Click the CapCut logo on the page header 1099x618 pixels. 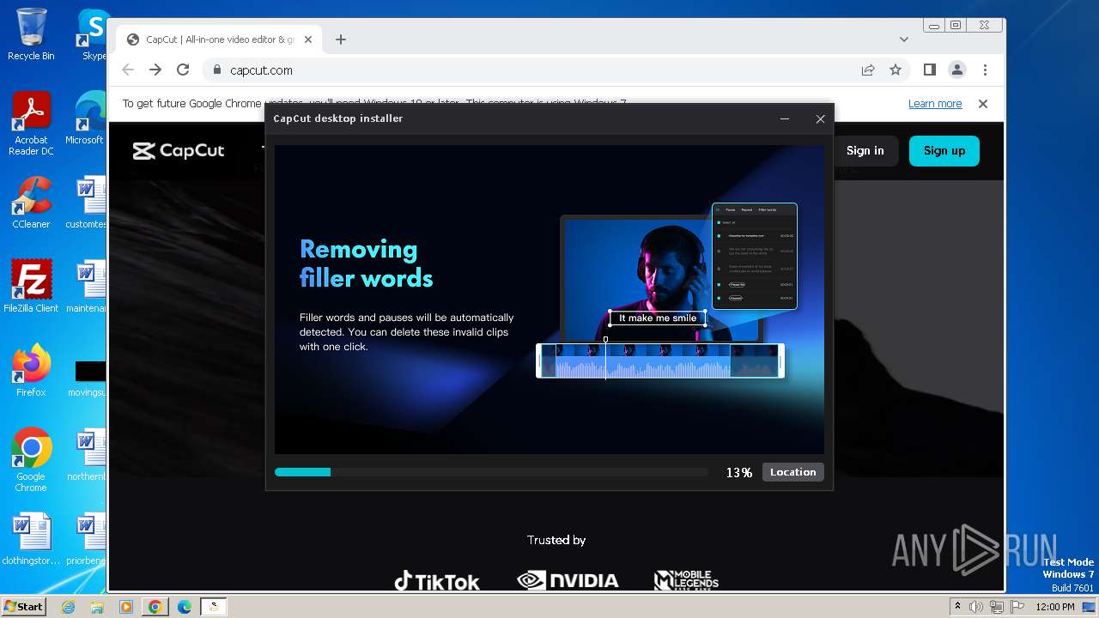point(179,151)
